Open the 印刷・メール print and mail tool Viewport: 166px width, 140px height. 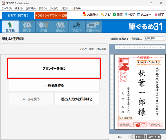pos(94,27)
